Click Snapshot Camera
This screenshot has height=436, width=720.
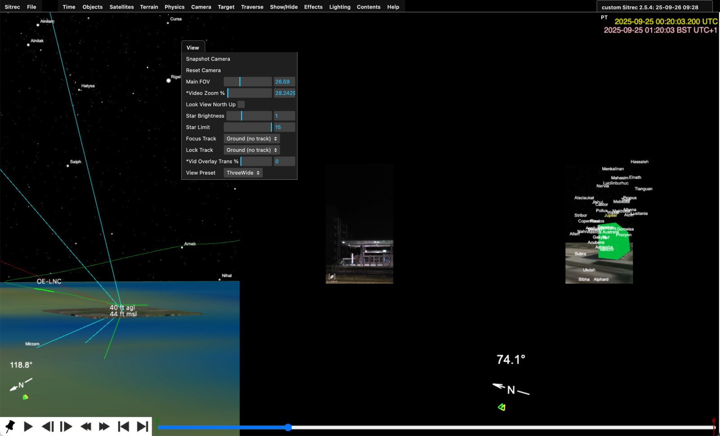click(208, 59)
